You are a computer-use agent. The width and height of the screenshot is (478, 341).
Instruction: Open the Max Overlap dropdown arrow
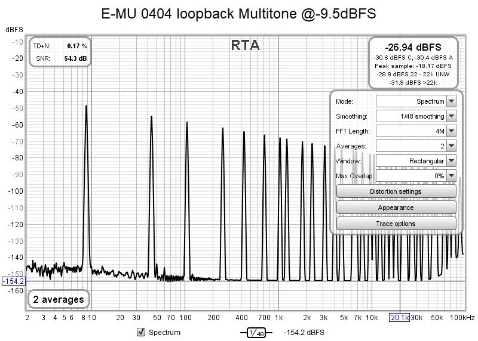pyautogui.click(x=452, y=176)
